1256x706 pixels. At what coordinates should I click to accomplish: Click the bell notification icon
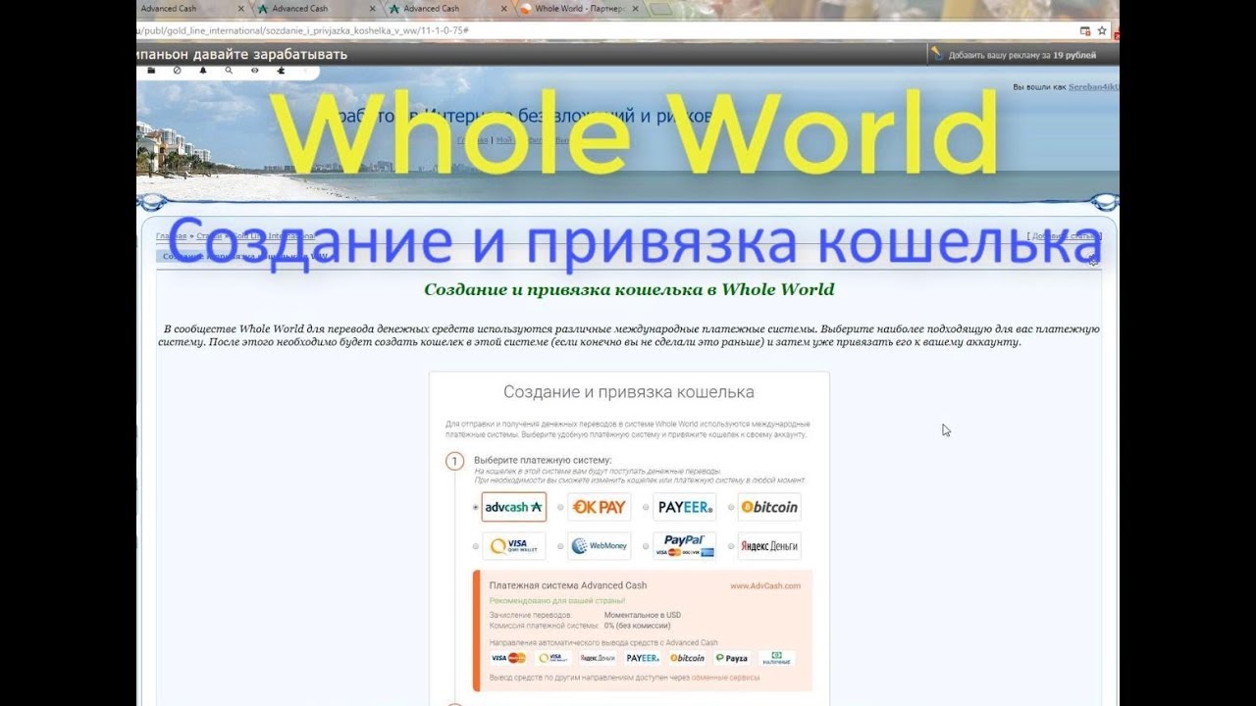coord(203,71)
